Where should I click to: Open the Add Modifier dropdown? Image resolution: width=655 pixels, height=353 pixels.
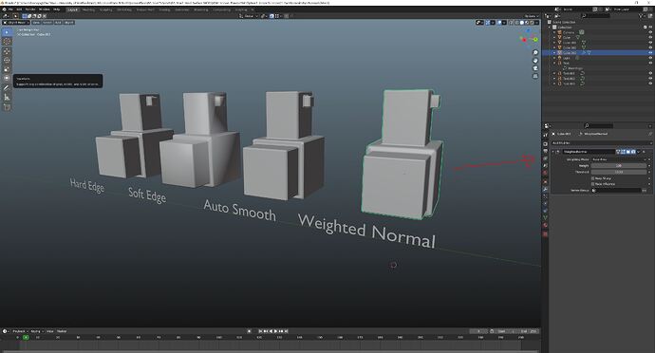click(599, 143)
